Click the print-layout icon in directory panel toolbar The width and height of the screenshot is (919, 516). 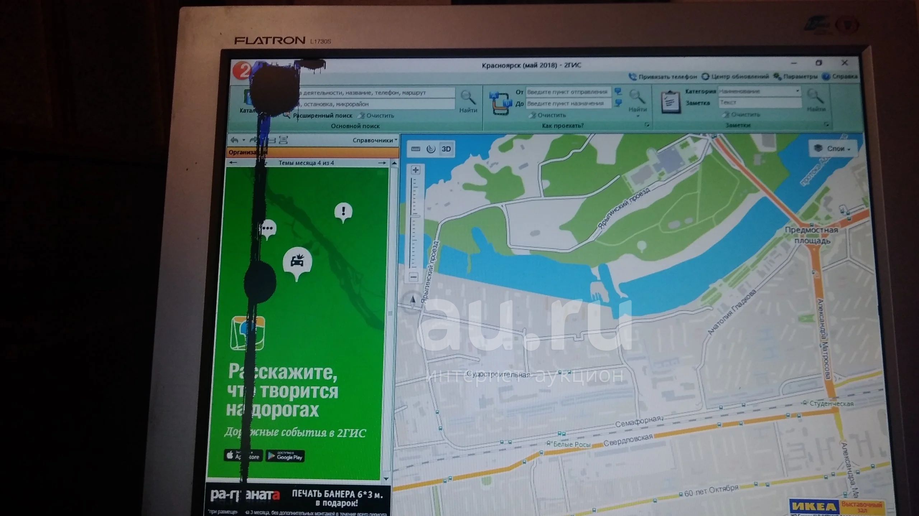[x=284, y=140]
